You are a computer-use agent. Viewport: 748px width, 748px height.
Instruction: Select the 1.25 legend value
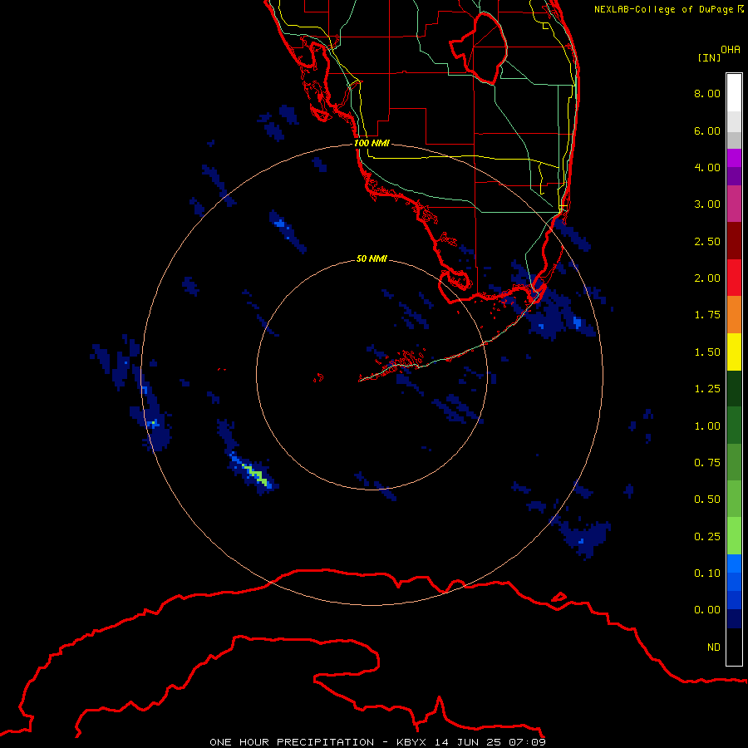pos(707,389)
